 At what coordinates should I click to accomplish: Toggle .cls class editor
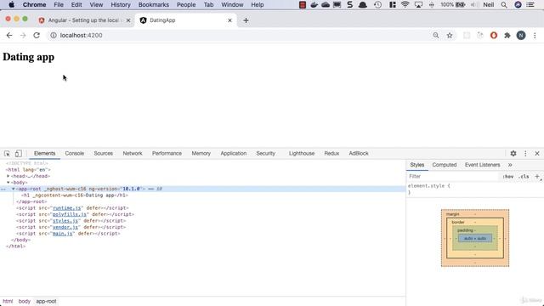pyautogui.click(x=524, y=177)
